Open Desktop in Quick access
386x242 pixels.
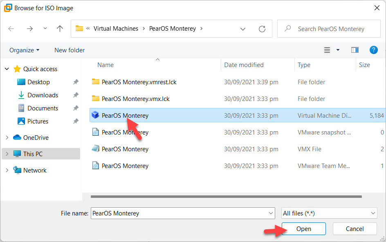click(x=39, y=82)
